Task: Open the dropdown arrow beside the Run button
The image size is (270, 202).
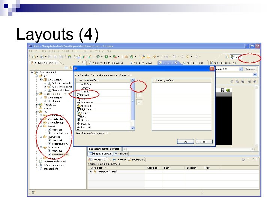Action: point(110,57)
